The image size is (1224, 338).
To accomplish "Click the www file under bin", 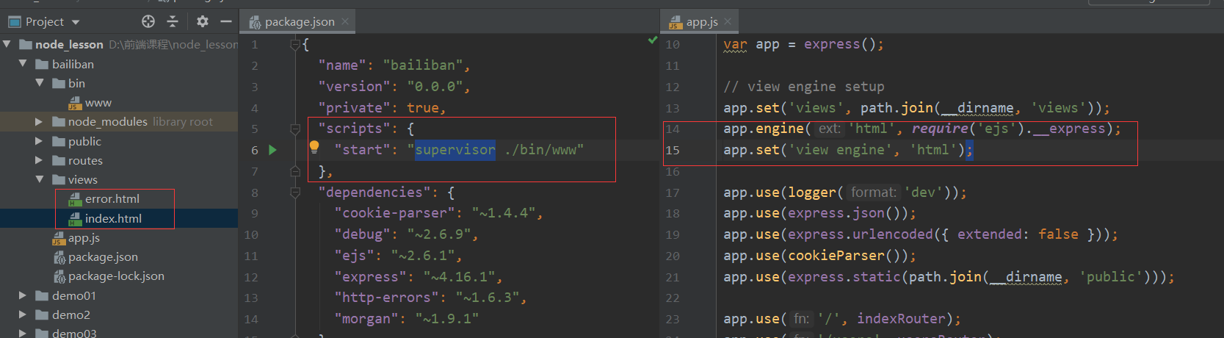I will point(98,103).
